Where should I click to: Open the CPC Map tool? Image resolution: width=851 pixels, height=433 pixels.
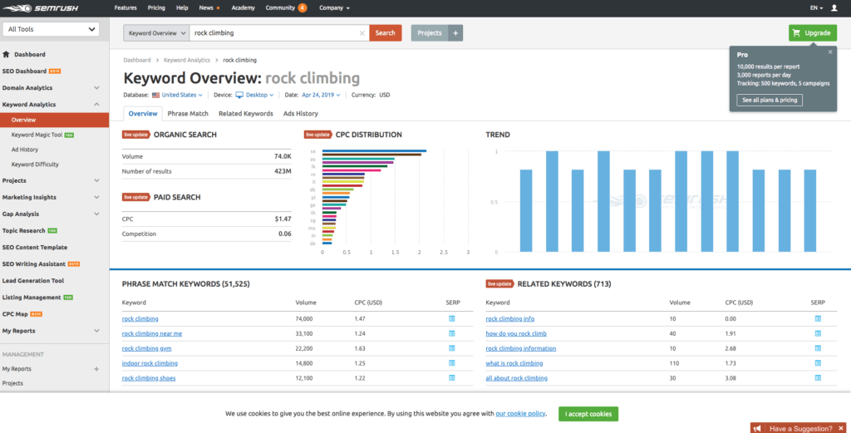click(15, 314)
